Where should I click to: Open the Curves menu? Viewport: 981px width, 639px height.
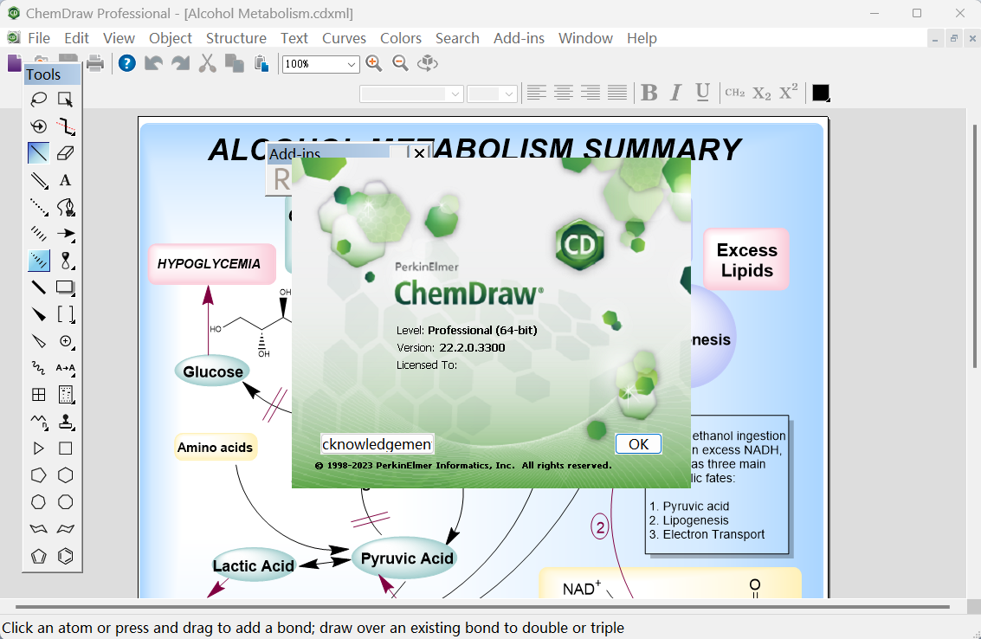coord(344,38)
